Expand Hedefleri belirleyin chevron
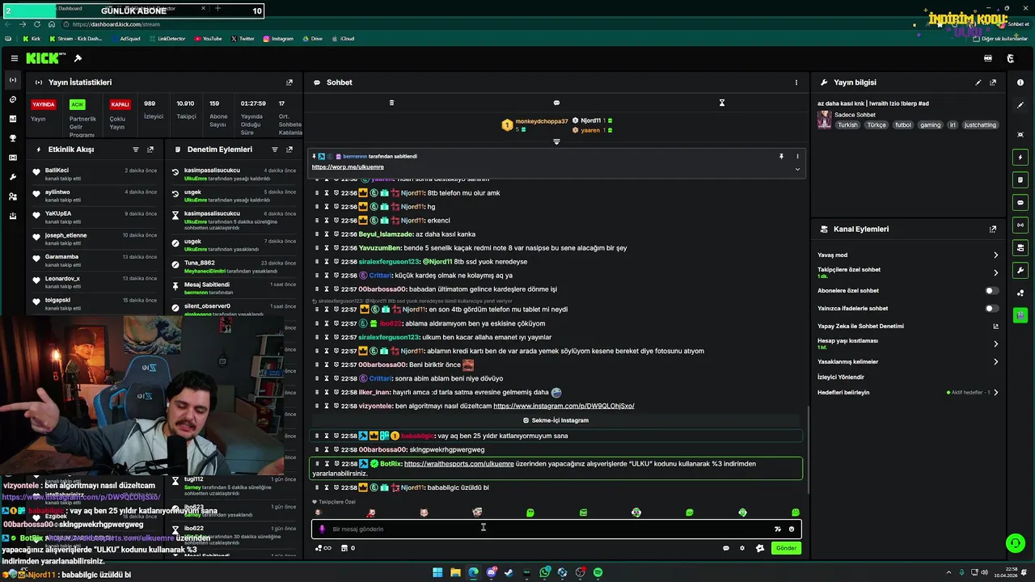The height and width of the screenshot is (582, 1035). coord(995,392)
